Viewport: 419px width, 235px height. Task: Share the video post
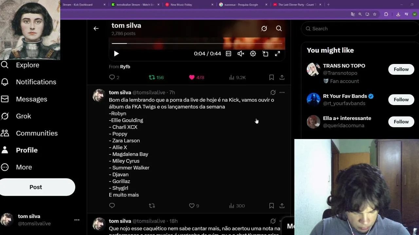282,77
